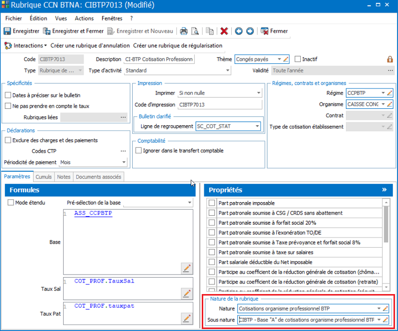Screen dimensions: 398x331
Task: Go to previous record arrow
Action: [239, 31]
